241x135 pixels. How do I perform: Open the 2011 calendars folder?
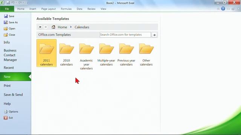(46, 53)
